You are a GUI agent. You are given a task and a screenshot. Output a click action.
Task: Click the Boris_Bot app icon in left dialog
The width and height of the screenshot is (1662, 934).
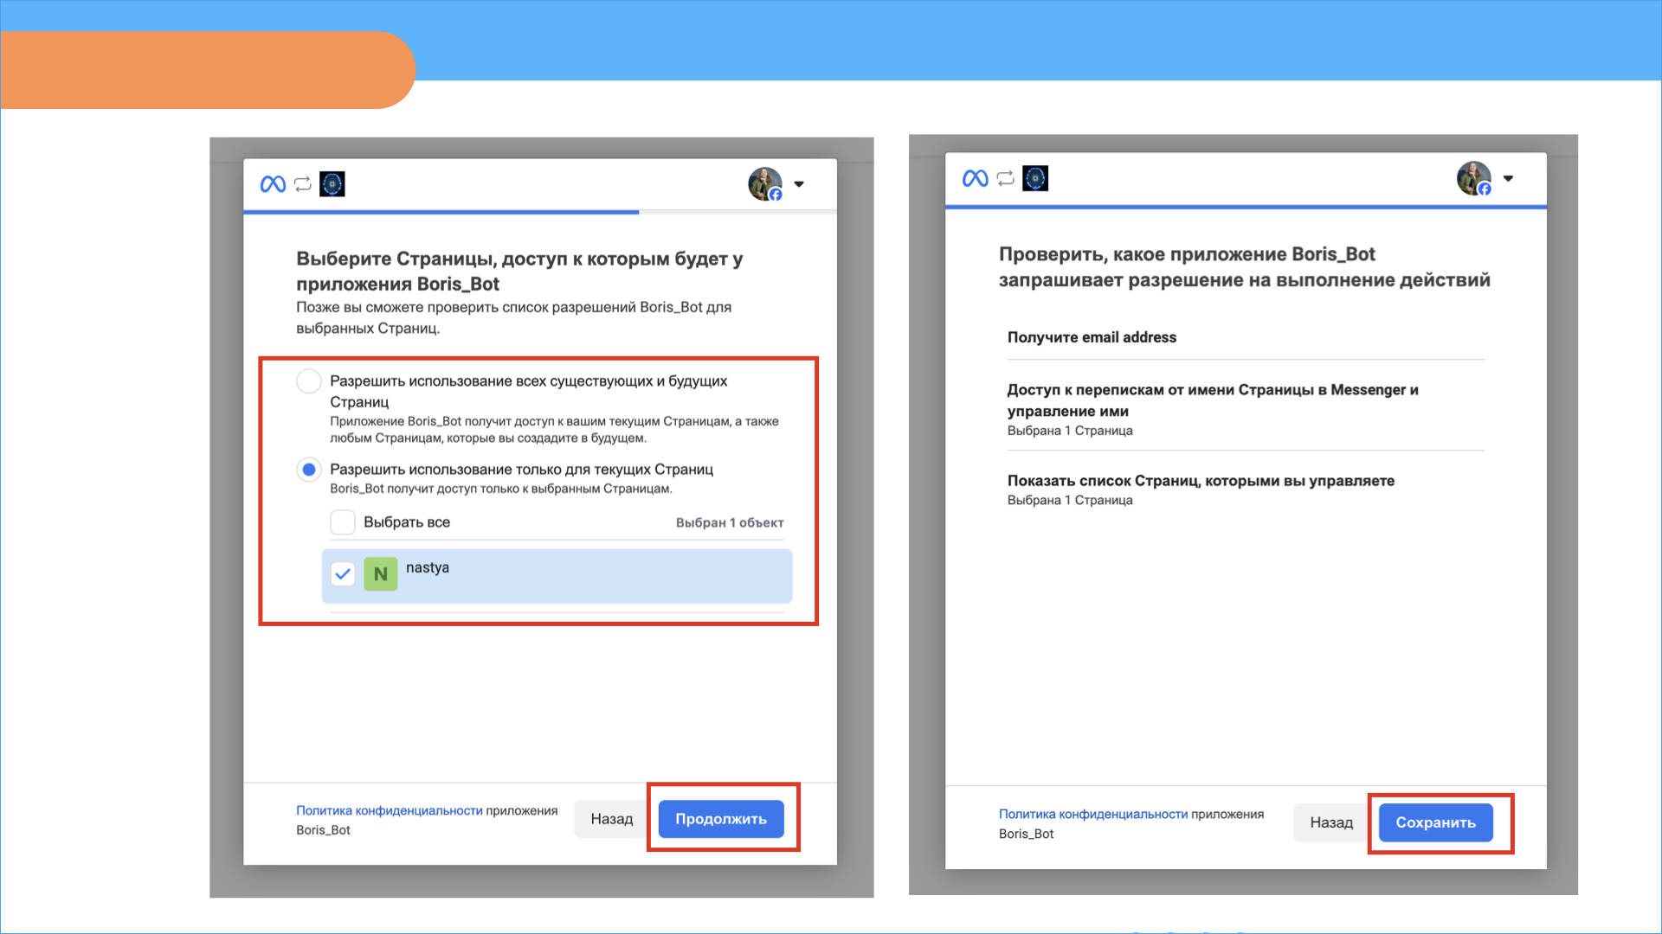pyautogui.click(x=332, y=184)
